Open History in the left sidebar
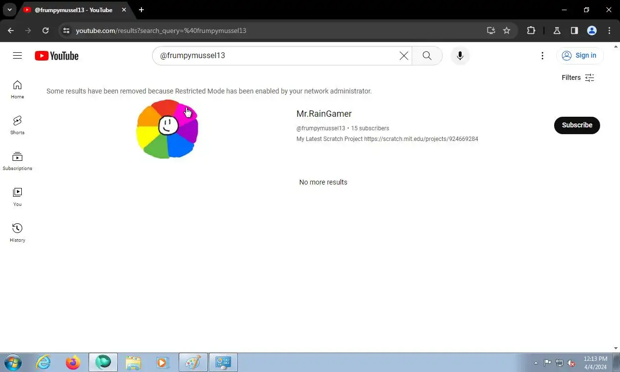Screen dimensions: 620x372 click(x=17, y=233)
